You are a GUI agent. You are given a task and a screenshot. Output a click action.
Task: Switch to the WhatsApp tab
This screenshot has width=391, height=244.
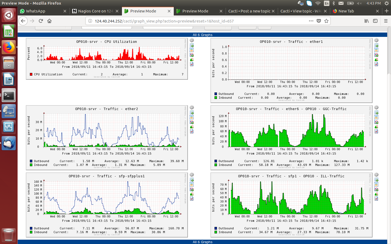click(43, 11)
